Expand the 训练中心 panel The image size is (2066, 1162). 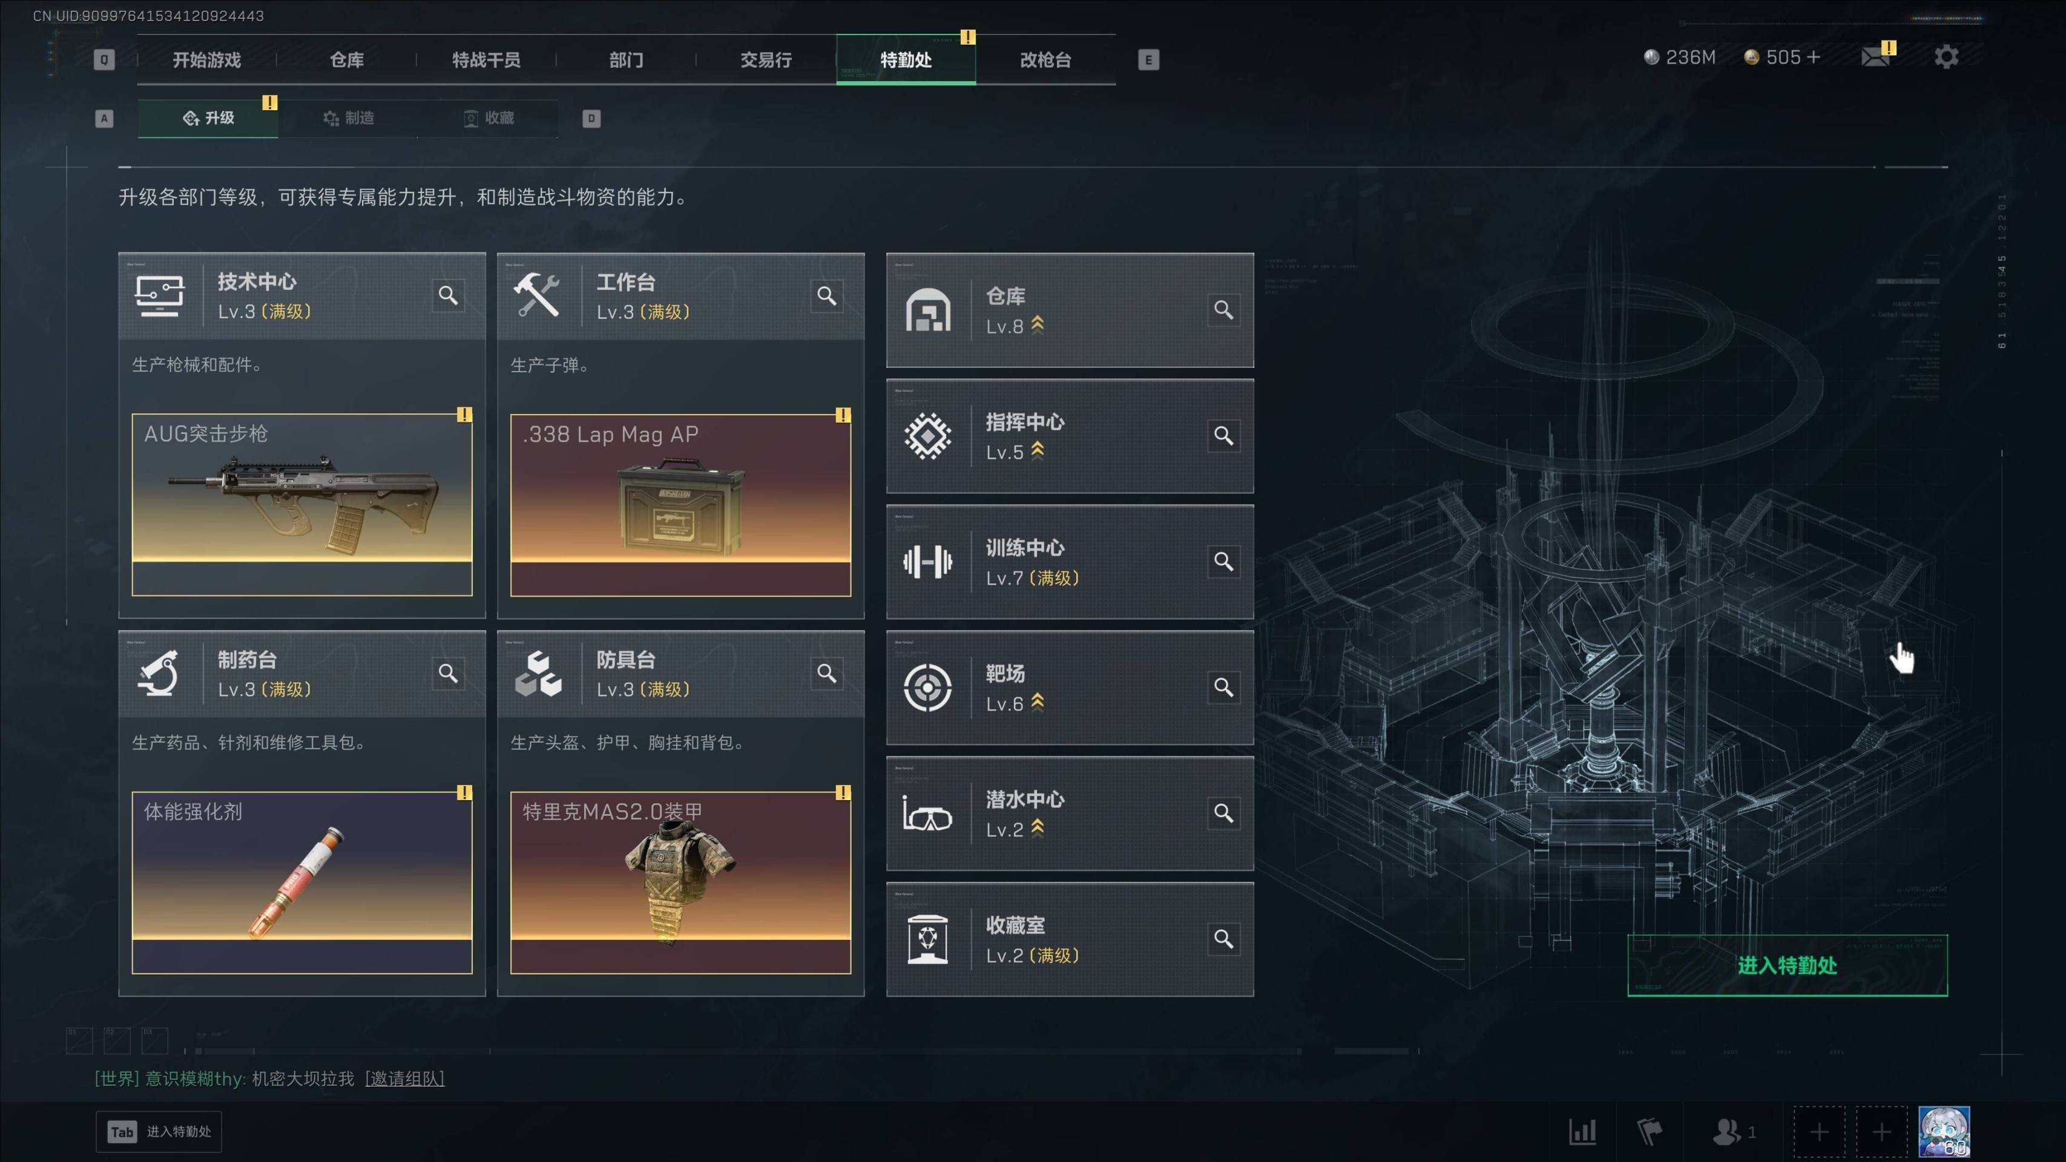point(1070,562)
